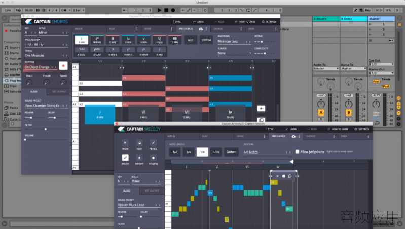Open the Master Out dropdown

tap(381, 73)
